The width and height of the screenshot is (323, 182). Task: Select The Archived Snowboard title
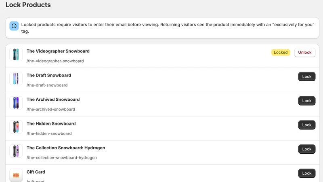tap(53, 99)
